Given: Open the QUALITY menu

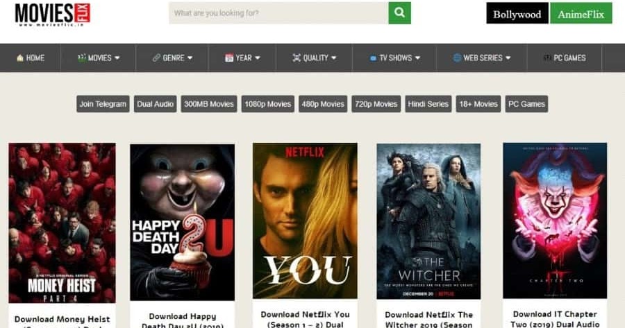Looking at the screenshot, I should (x=316, y=58).
